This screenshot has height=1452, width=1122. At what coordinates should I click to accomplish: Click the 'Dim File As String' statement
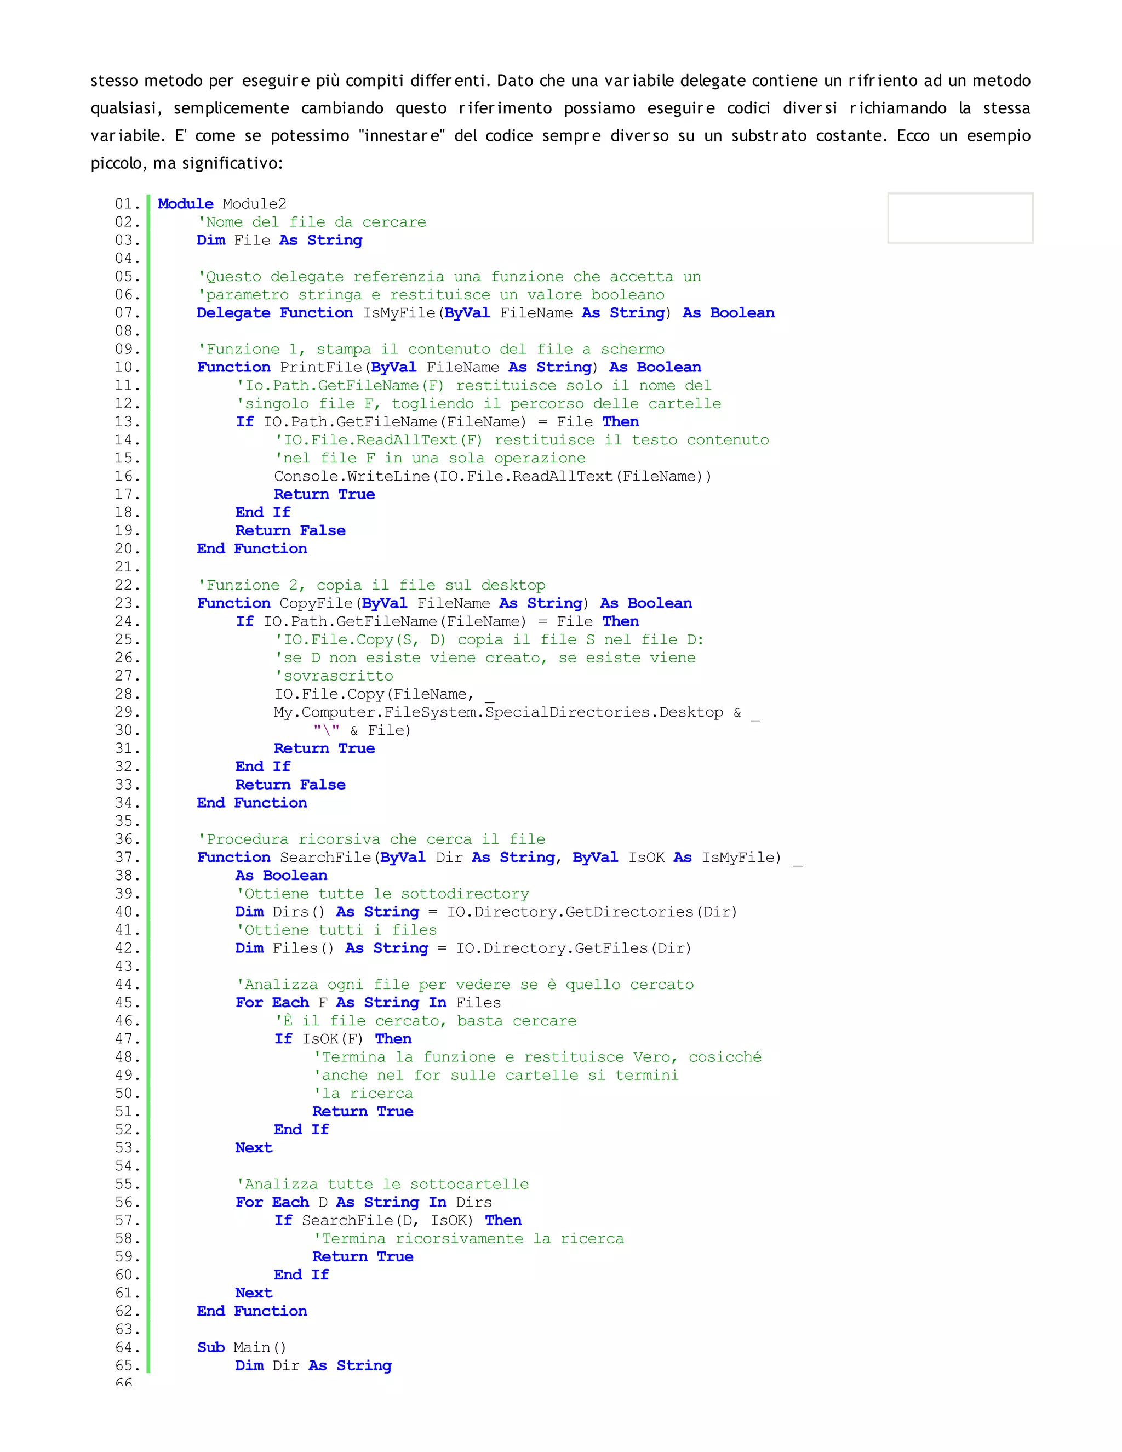[x=279, y=240]
